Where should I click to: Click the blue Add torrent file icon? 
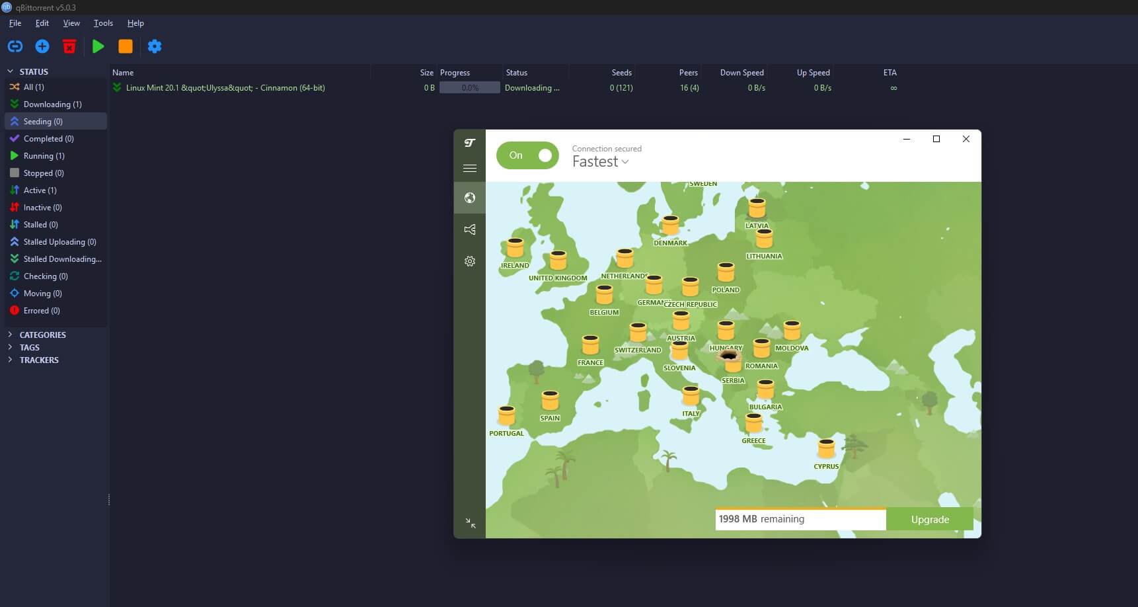click(42, 46)
